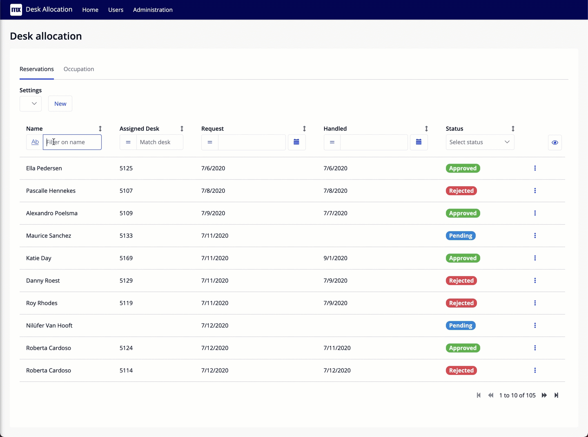Image resolution: width=588 pixels, height=437 pixels.
Task: Open the Select status dropdown
Action: tap(480, 142)
